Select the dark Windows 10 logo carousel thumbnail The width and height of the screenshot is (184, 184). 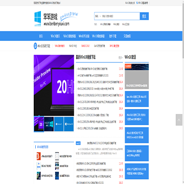coord(49,124)
